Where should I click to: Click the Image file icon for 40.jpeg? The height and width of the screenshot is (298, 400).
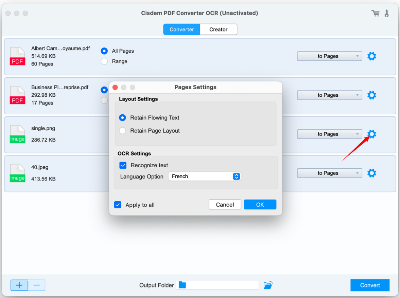coord(17,173)
